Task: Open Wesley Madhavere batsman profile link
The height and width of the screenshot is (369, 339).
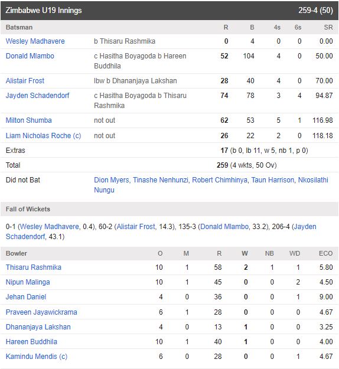Action: coord(35,41)
